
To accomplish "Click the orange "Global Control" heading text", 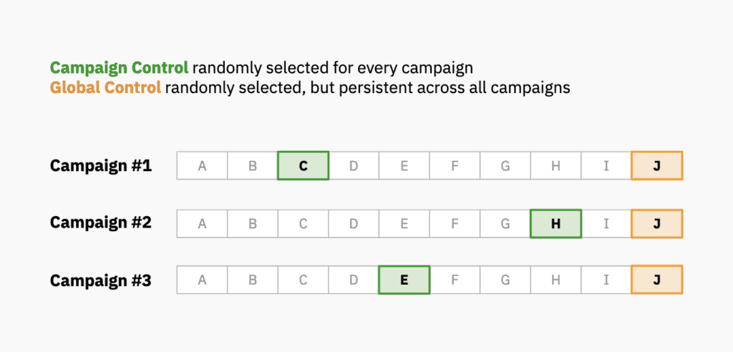I will (105, 89).
